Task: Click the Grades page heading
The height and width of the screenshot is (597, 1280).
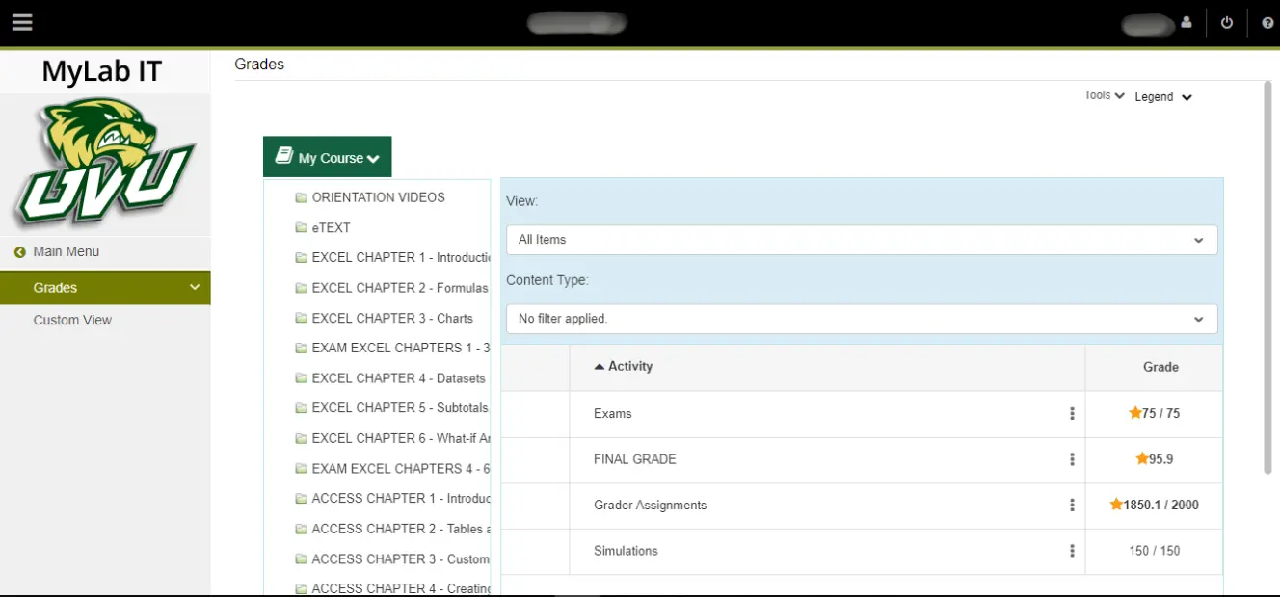Action: pyautogui.click(x=259, y=65)
